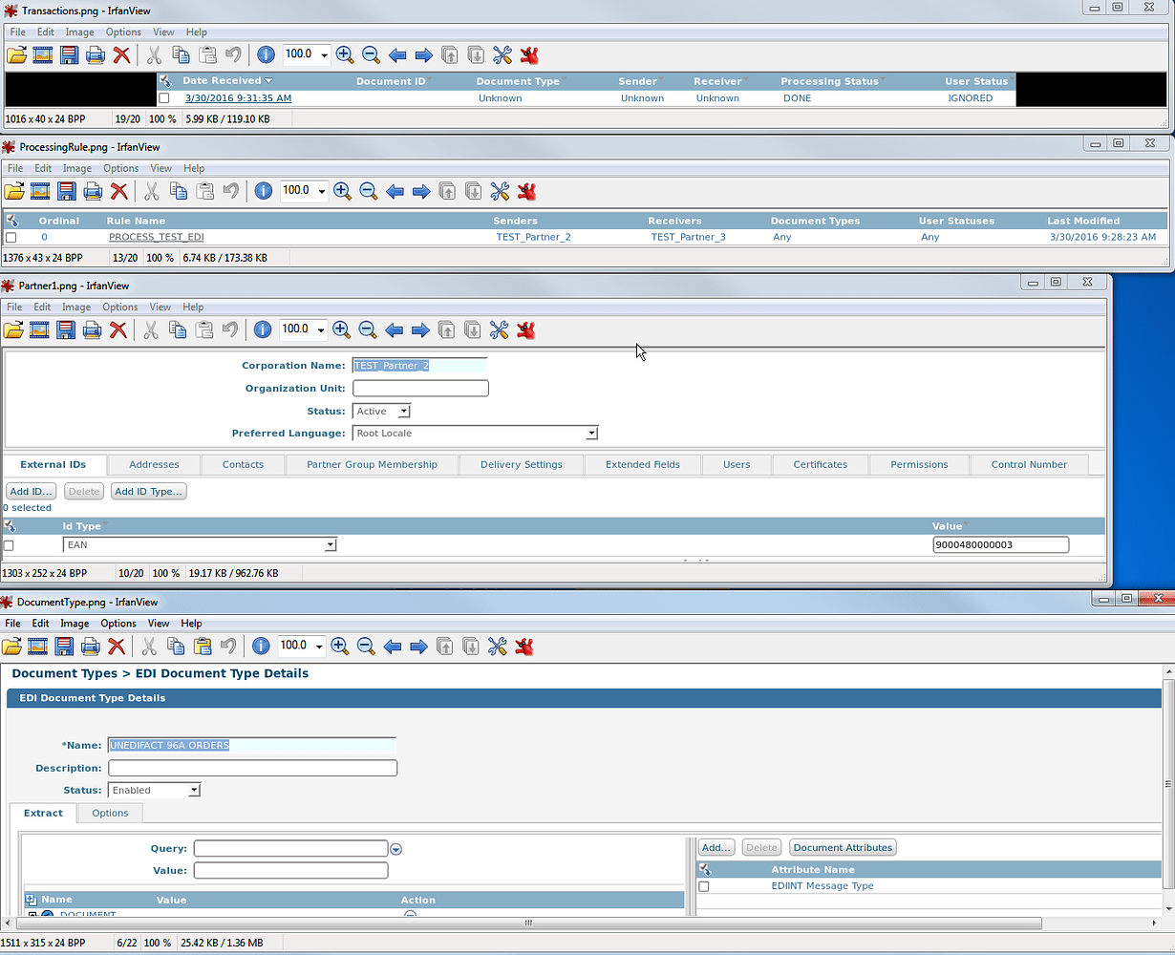About IrfanView red icon in ProcessingRule.png window

pyautogui.click(x=526, y=192)
